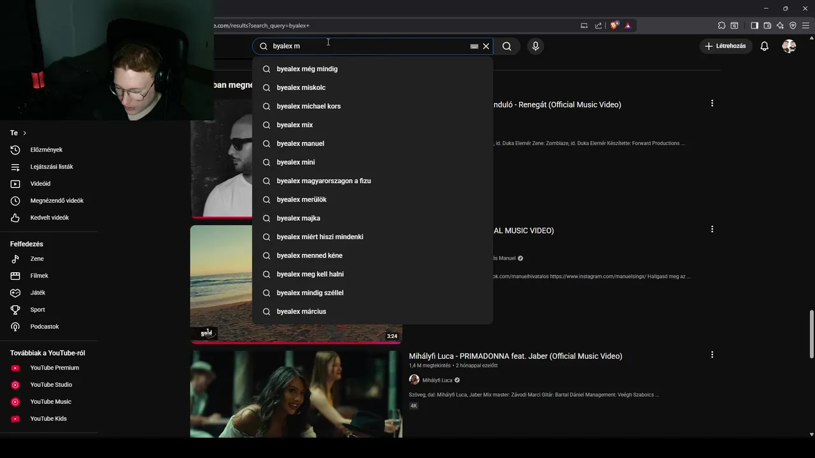815x458 pixels.
Task: Select suggestion "byealex mix"
Action: (372, 125)
